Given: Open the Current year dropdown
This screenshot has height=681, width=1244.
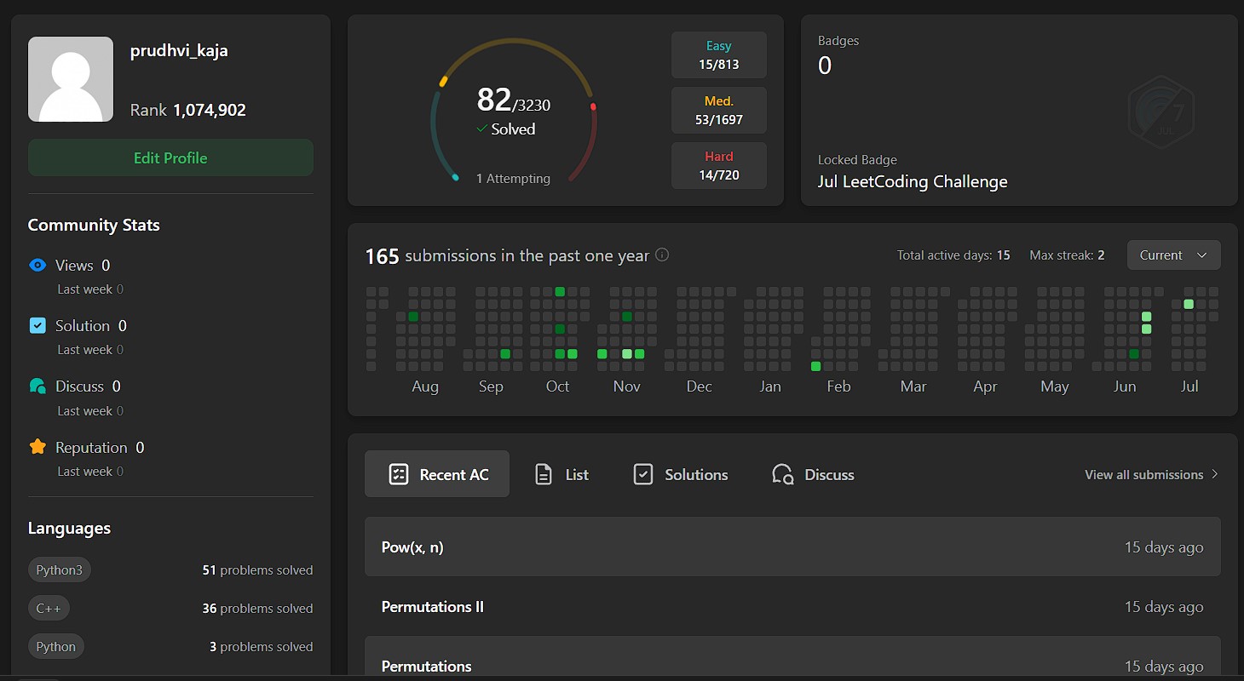Looking at the screenshot, I should (x=1173, y=255).
